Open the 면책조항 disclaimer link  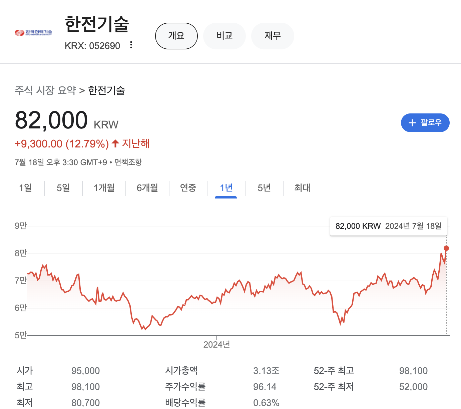pyautogui.click(x=128, y=162)
